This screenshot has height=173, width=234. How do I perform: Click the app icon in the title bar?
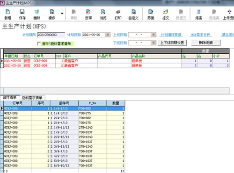pyautogui.click(x=2, y=3)
